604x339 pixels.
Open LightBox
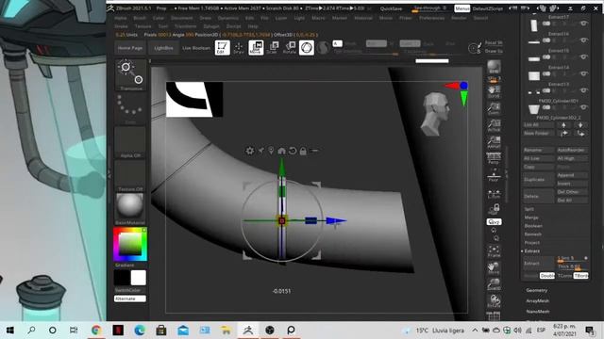pos(163,48)
